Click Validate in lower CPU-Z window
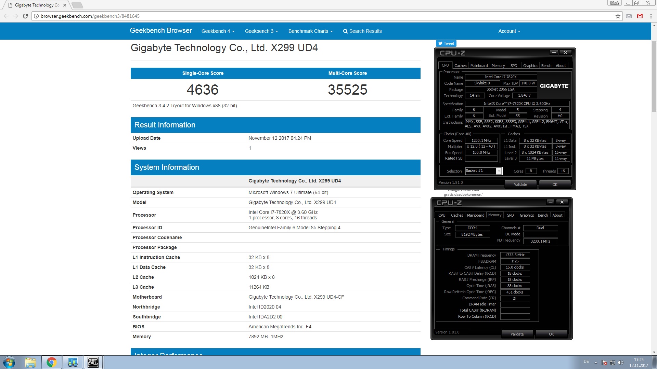This screenshot has width=657, height=369. 517,334
